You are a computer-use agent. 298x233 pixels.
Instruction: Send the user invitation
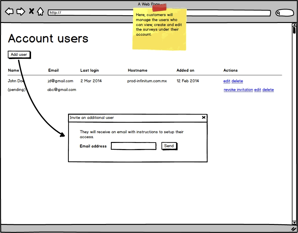tap(169, 146)
